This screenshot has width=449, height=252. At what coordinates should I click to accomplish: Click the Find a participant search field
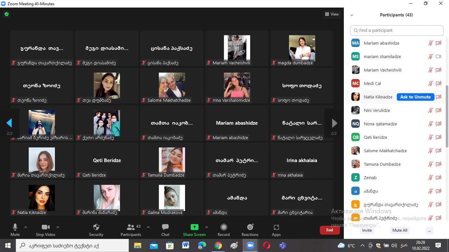click(x=397, y=30)
